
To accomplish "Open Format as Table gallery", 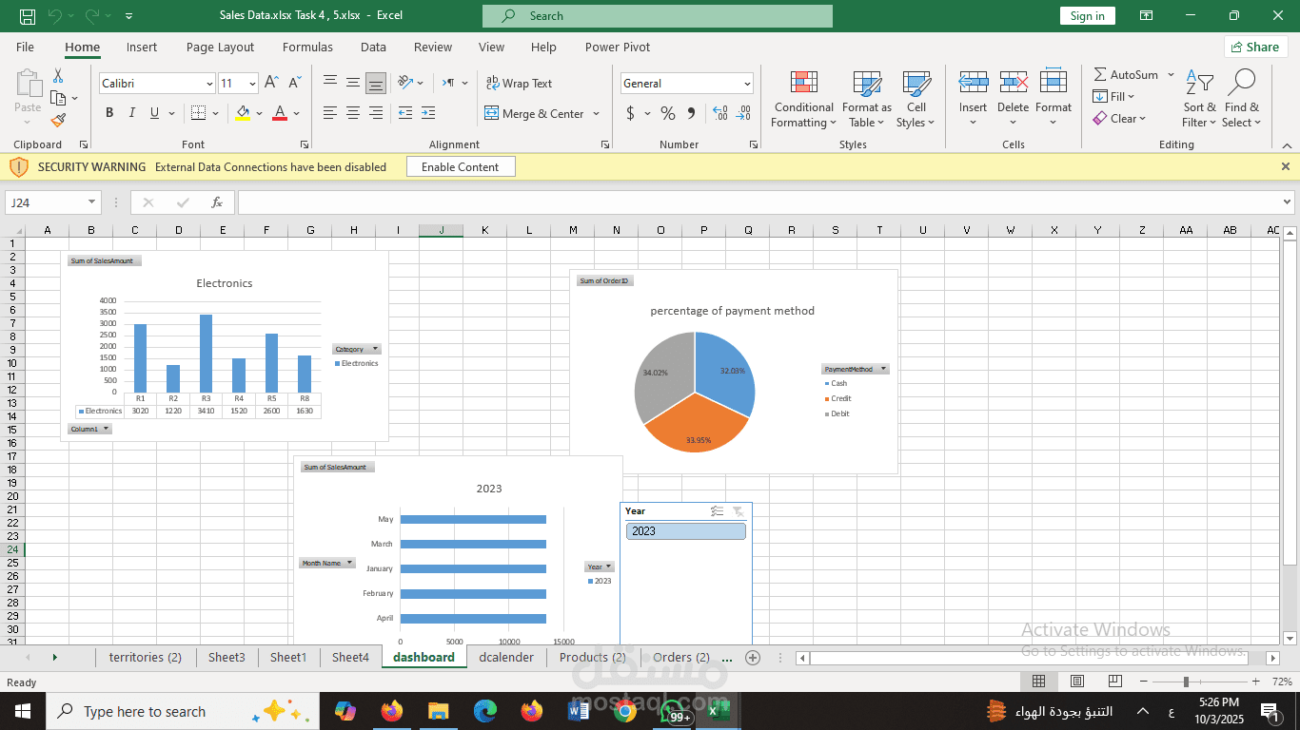I will pos(867,99).
